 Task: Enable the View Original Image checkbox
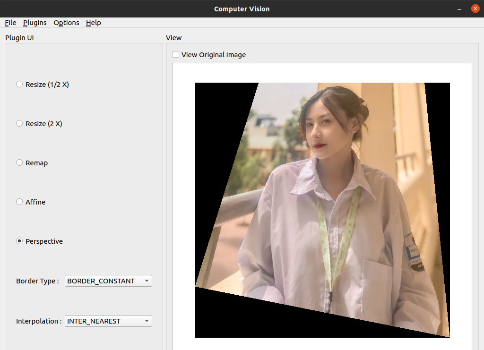(176, 55)
